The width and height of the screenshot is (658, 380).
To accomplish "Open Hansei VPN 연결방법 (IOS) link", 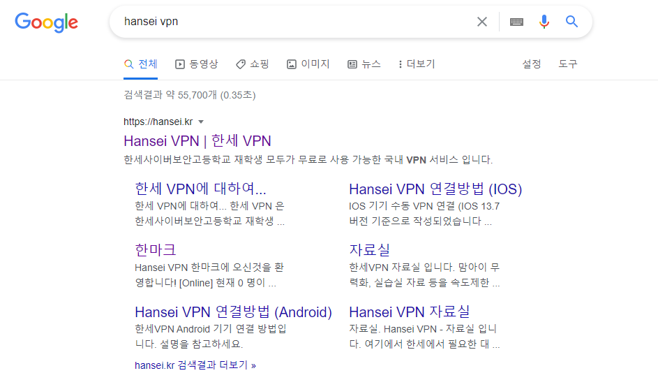I will pyautogui.click(x=435, y=189).
